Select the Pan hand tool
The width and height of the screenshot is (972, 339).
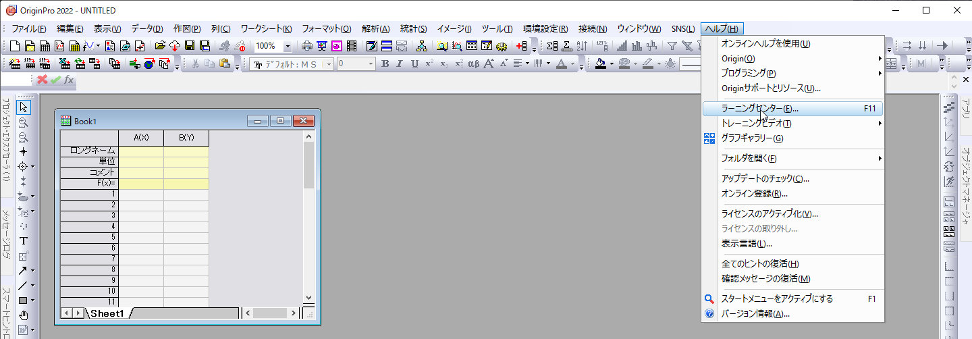click(x=24, y=315)
